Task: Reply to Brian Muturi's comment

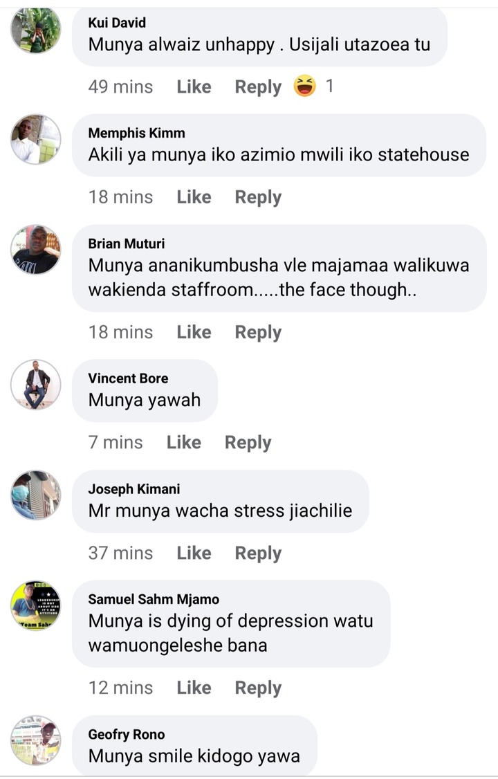Action: [x=258, y=332]
